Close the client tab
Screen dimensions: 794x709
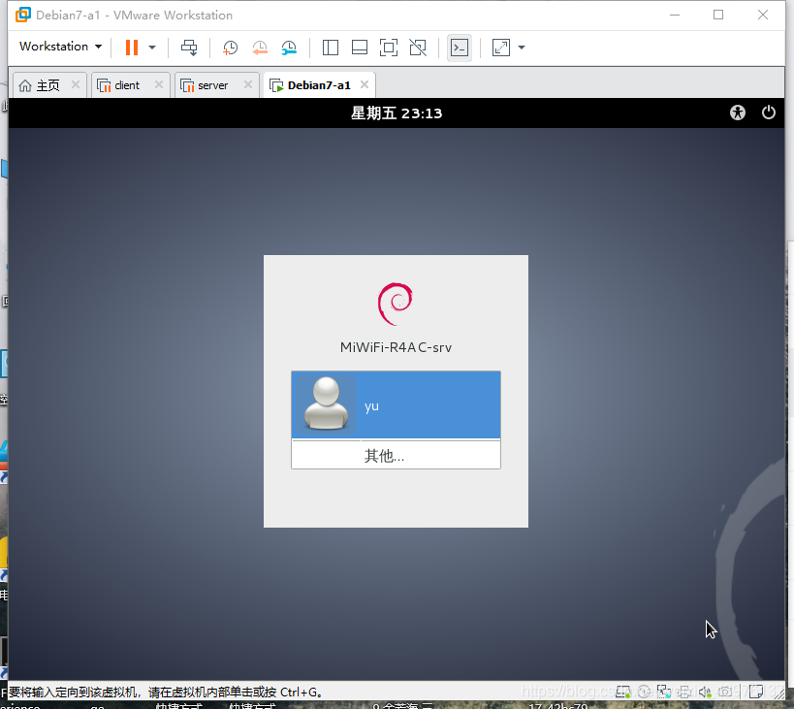point(159,84)
